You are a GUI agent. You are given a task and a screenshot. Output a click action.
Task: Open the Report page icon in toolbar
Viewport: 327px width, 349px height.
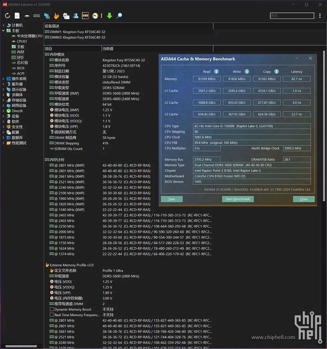click(x=17, y=16)
